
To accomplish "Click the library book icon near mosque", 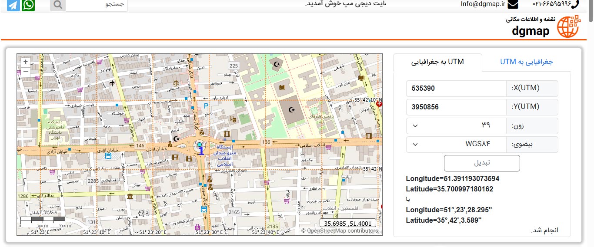I will (282, 87).
